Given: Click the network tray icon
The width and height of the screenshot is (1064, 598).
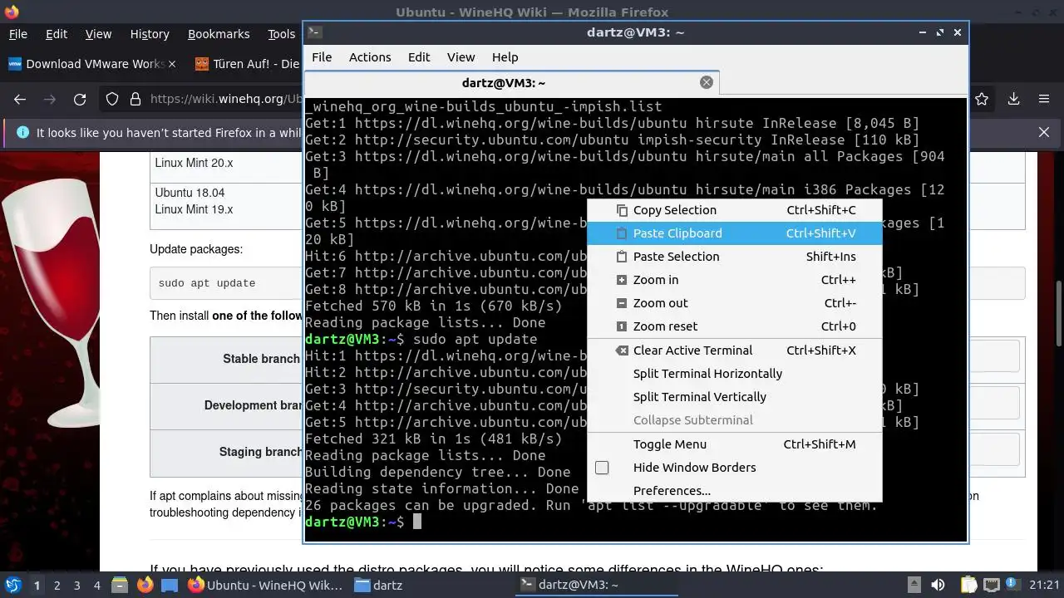Looking at the screenshot, I should pyautogui.click(x=991, y=585).
